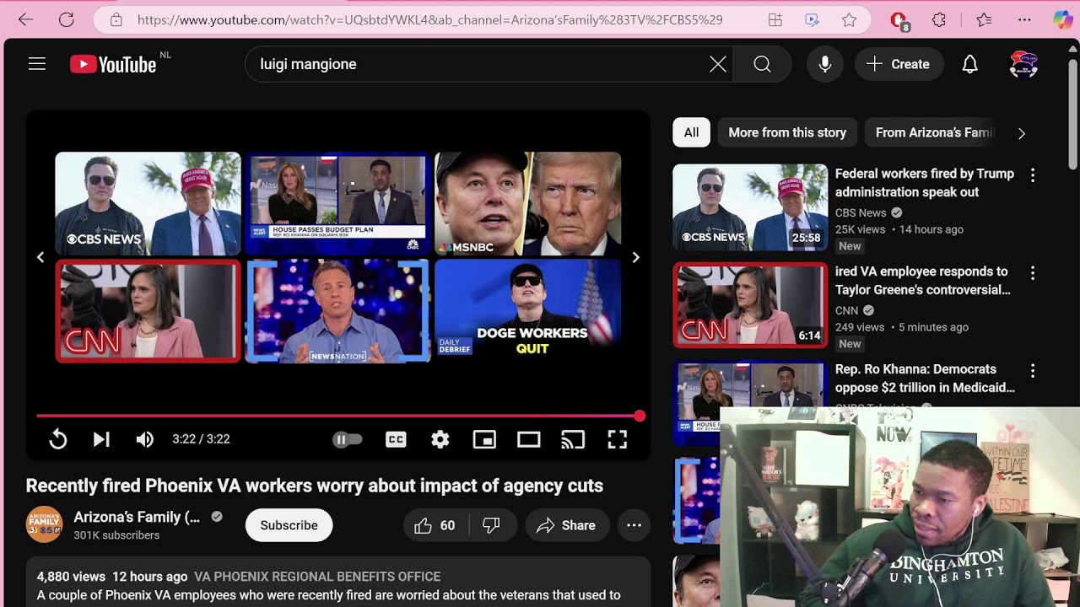
Task: Skip to the next video
Action: (101, 439)
